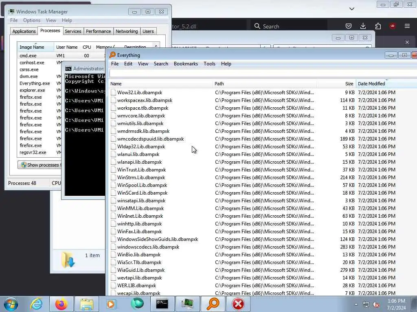Click the muted volume tray icon
This screenshot has height=312, width=417.
coord(376,305)
